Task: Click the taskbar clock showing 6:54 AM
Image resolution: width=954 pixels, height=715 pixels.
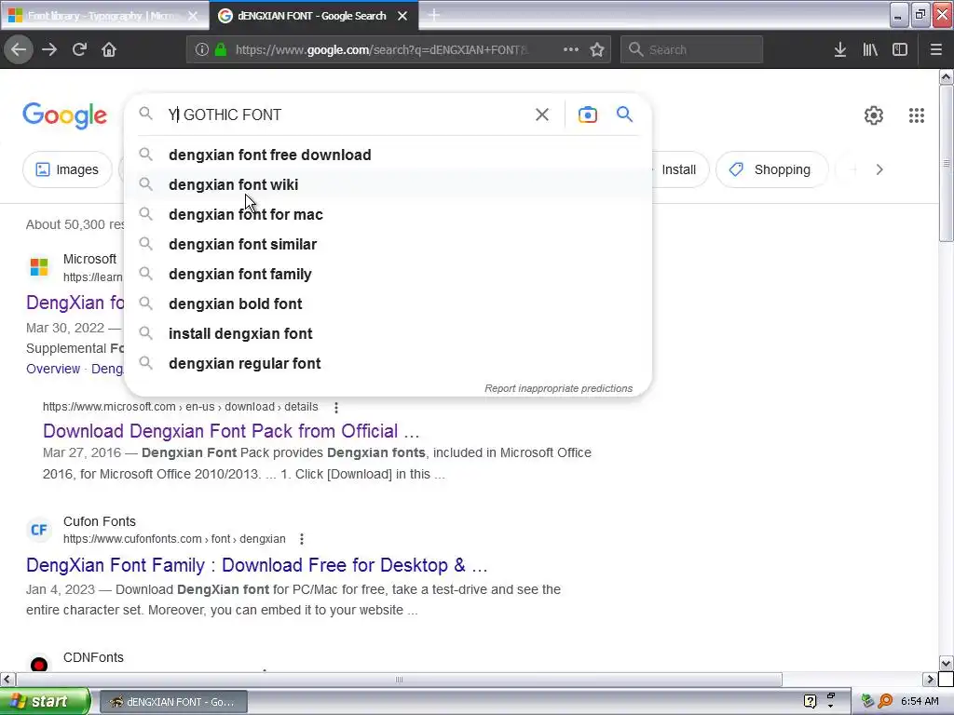Action: [x=920, y=701]
